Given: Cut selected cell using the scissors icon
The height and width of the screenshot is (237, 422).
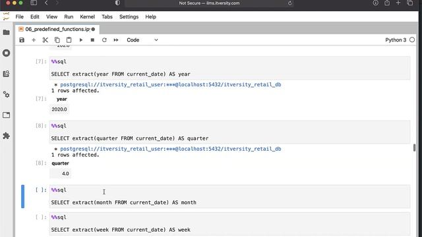Looking at the screenshot, I should (x=45, y=40).
